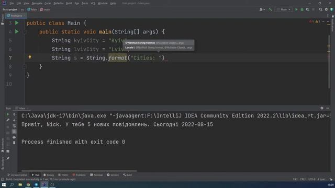Open Windows Start menu
335x188 pixels.
click(x=4, y=184)
